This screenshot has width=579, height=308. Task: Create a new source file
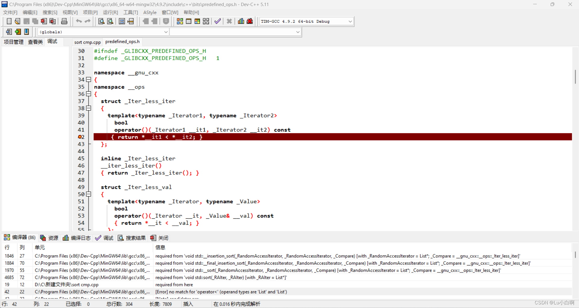9,21
